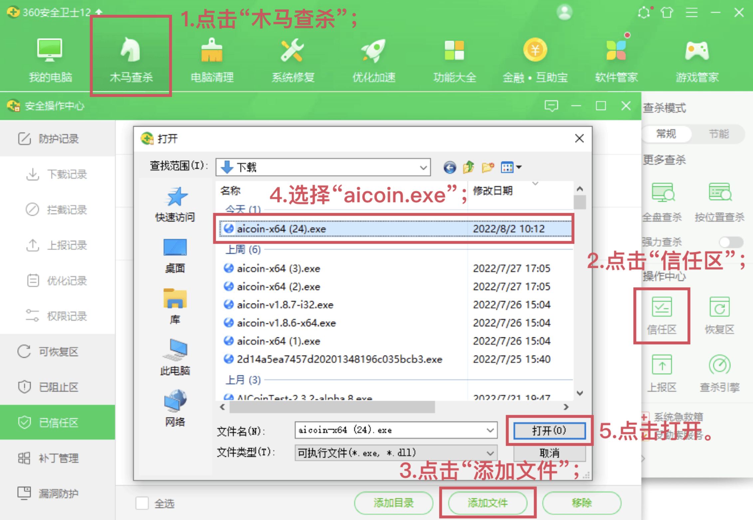Screen dimensions: 753x520
Task: Open 补丁管理 in sidebar
Action: pyautogui.click(x=58, y=458)
